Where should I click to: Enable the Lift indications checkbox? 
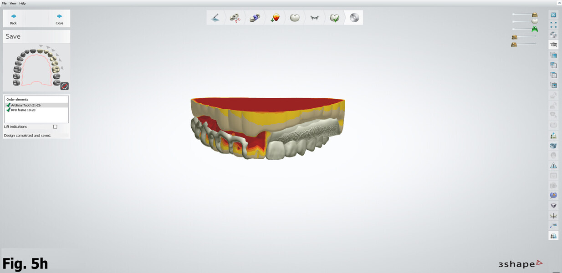click(55, 126)
